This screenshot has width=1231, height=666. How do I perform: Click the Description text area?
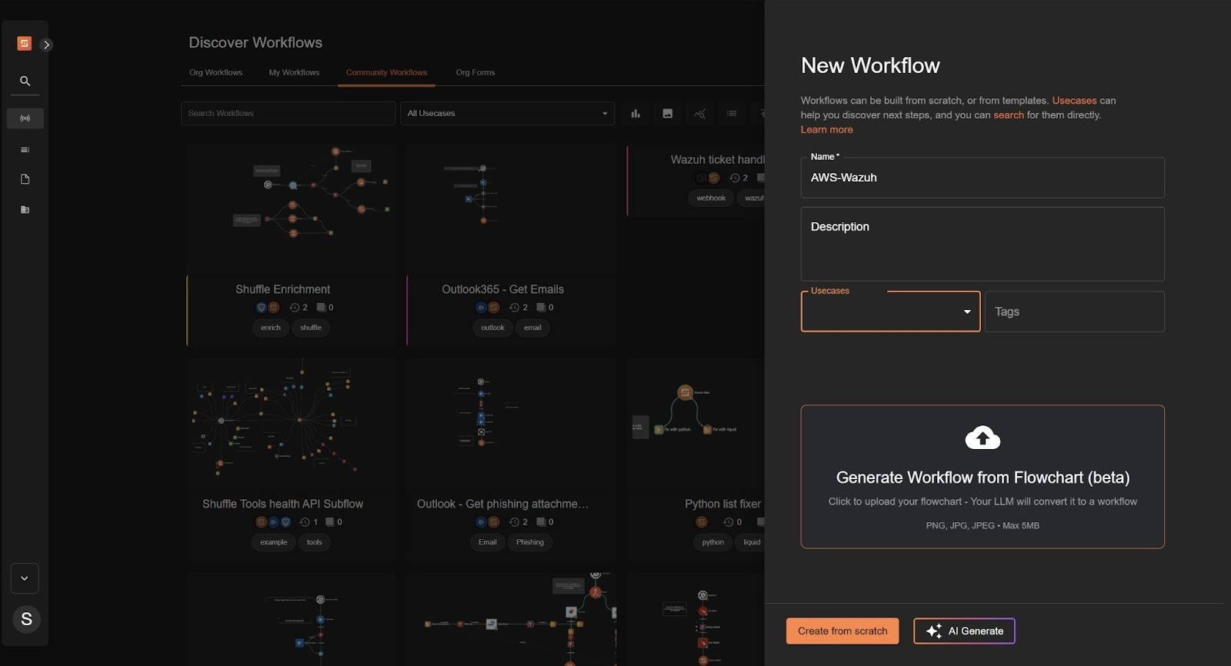tap(982, 244)
